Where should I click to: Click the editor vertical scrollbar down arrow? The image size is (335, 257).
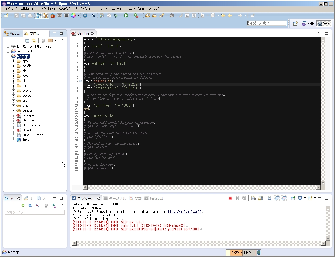323,183
